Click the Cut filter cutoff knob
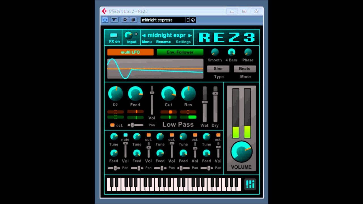Viewport: 363px width, 204px height. [168, 94]
